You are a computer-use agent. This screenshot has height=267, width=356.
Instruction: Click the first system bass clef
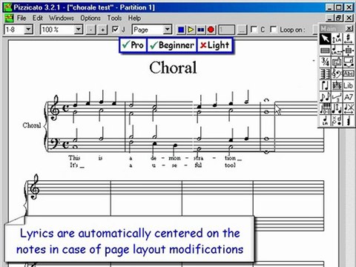(x=54, y=143)
